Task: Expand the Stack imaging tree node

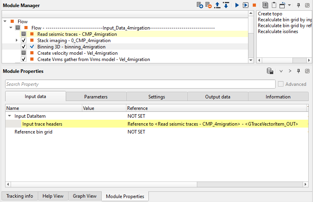Action: point(17,41)
